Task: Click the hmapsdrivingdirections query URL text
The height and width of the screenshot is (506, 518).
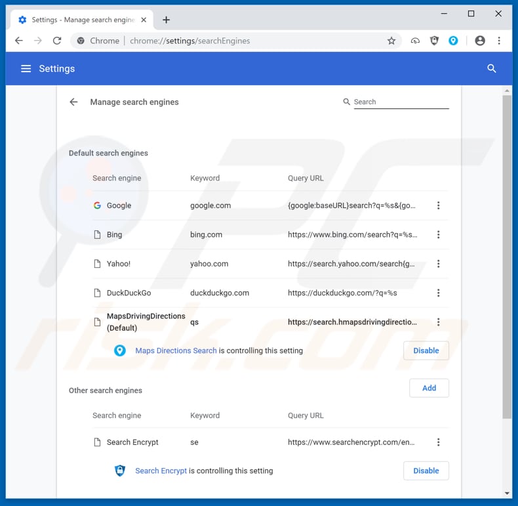Action: click(x=353, y=322)
